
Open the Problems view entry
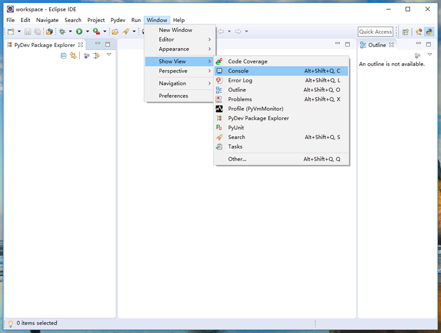pyautogui.click(x=281, y=99)
